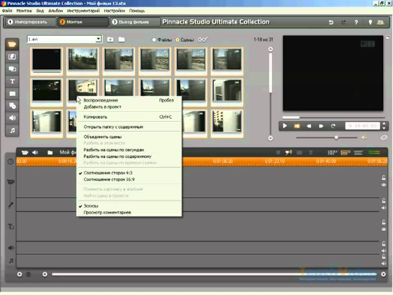Open the Альбом menu

tap(56, 11)
